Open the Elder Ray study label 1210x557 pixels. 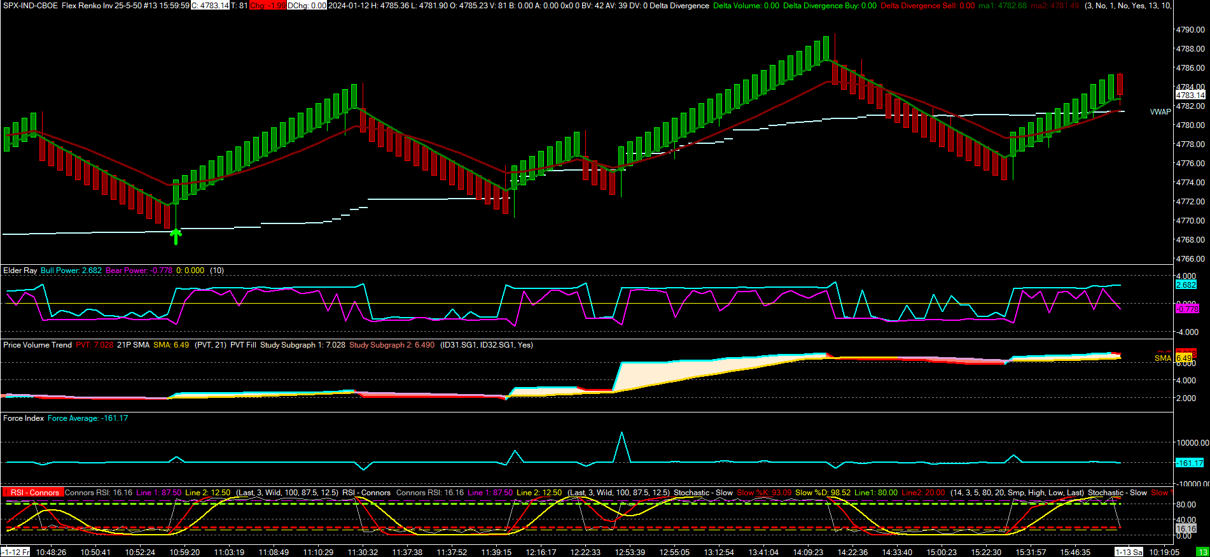click(x=20, y=271)
